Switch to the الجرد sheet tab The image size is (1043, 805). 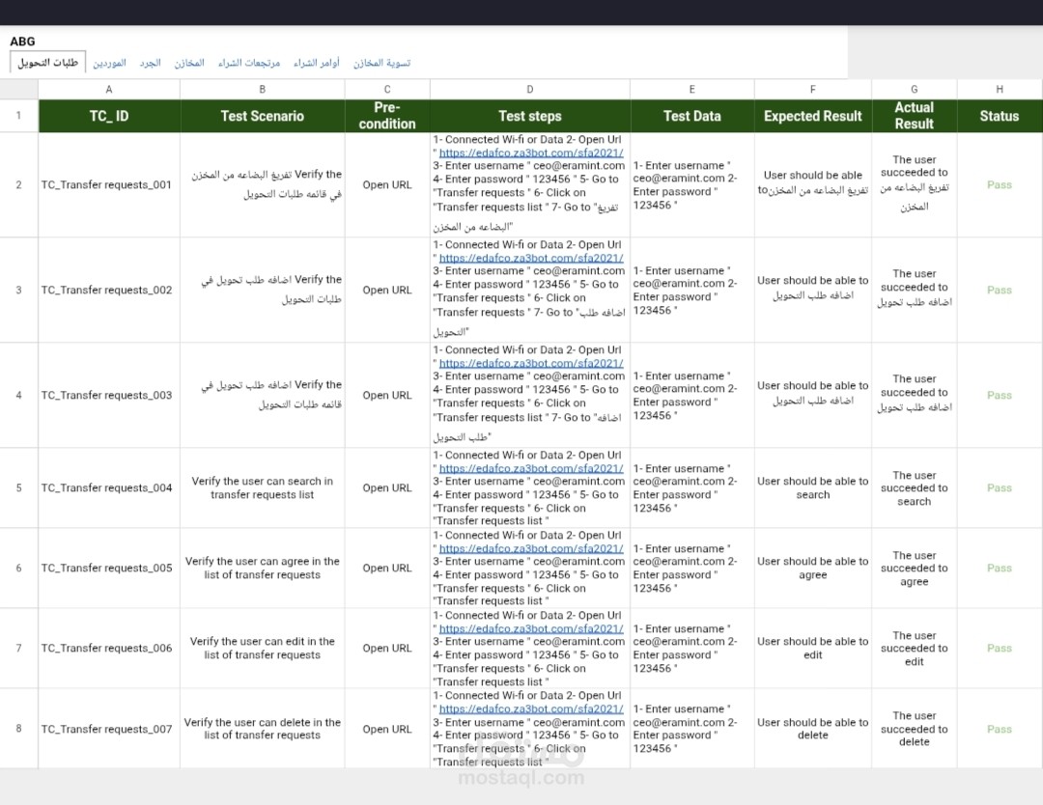click(x=150, y=63)
